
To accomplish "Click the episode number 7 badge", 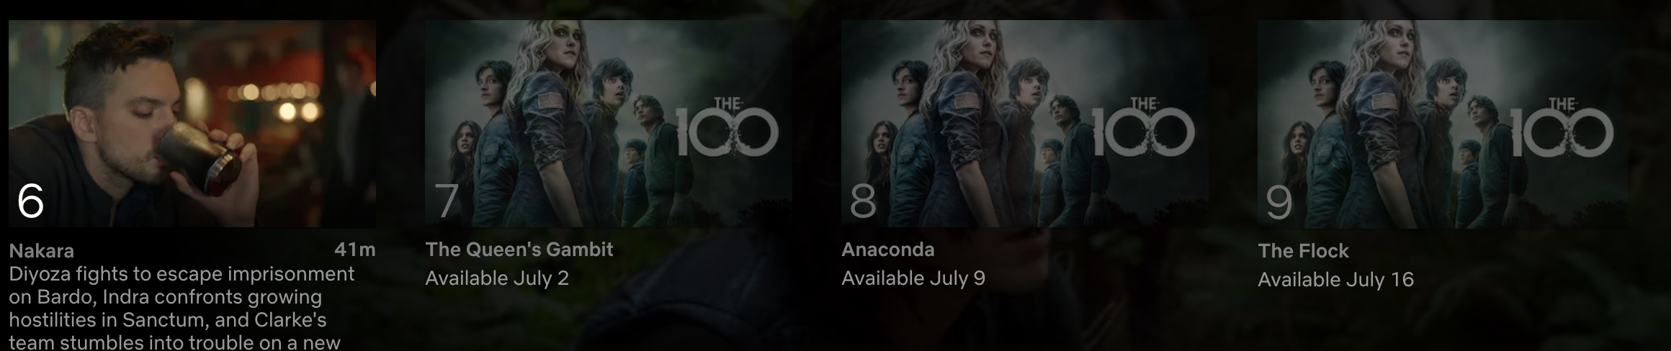I will click(447, 201).
